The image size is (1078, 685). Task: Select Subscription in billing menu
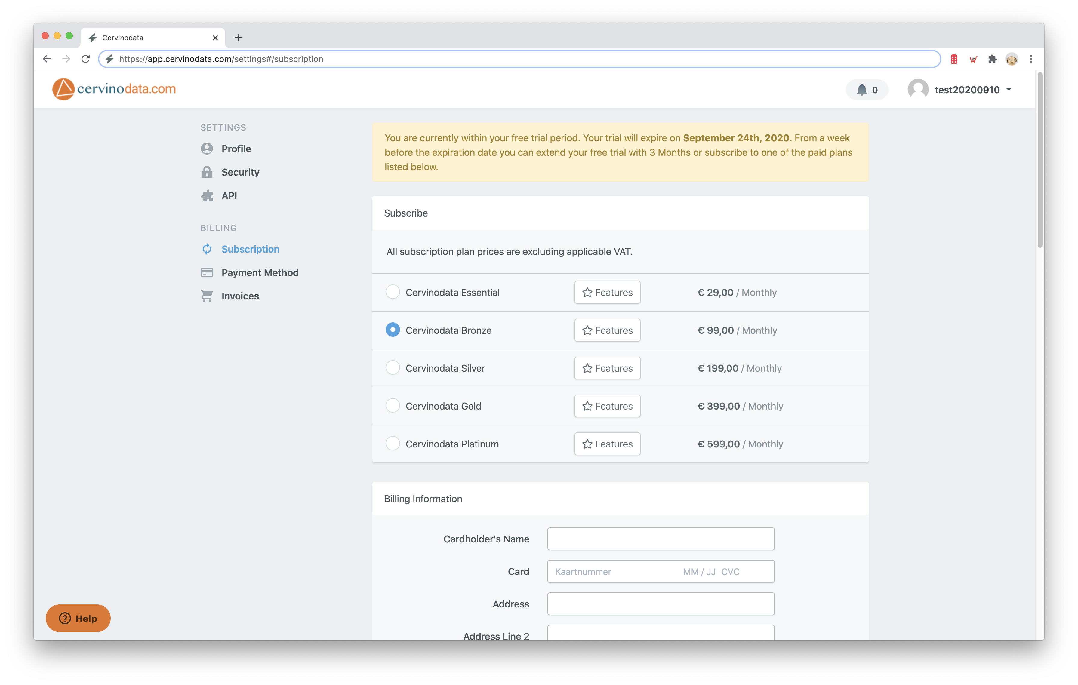tap(250, 249)
